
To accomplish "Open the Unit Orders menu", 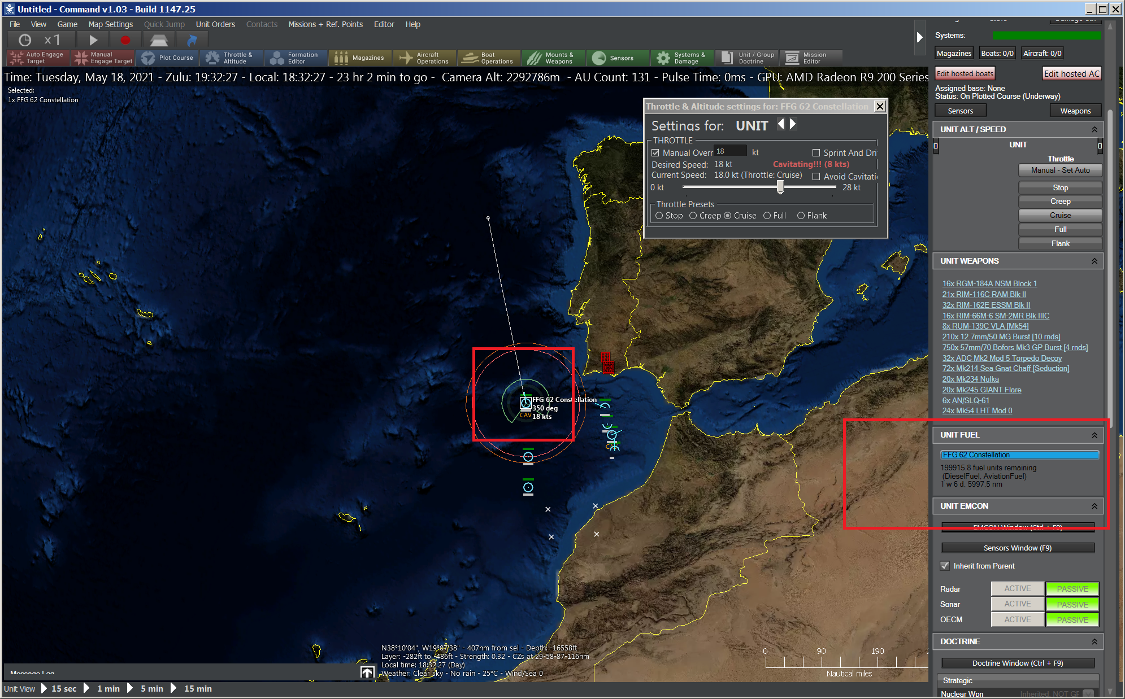I will point(215,24).
